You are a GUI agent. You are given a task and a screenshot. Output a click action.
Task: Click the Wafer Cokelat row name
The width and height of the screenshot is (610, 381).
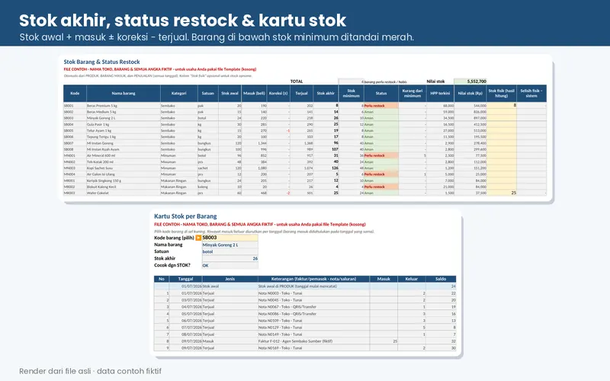98,193
